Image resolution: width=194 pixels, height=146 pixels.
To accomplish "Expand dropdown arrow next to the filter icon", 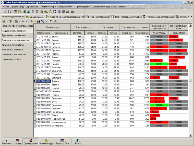I will coord(35,22).
